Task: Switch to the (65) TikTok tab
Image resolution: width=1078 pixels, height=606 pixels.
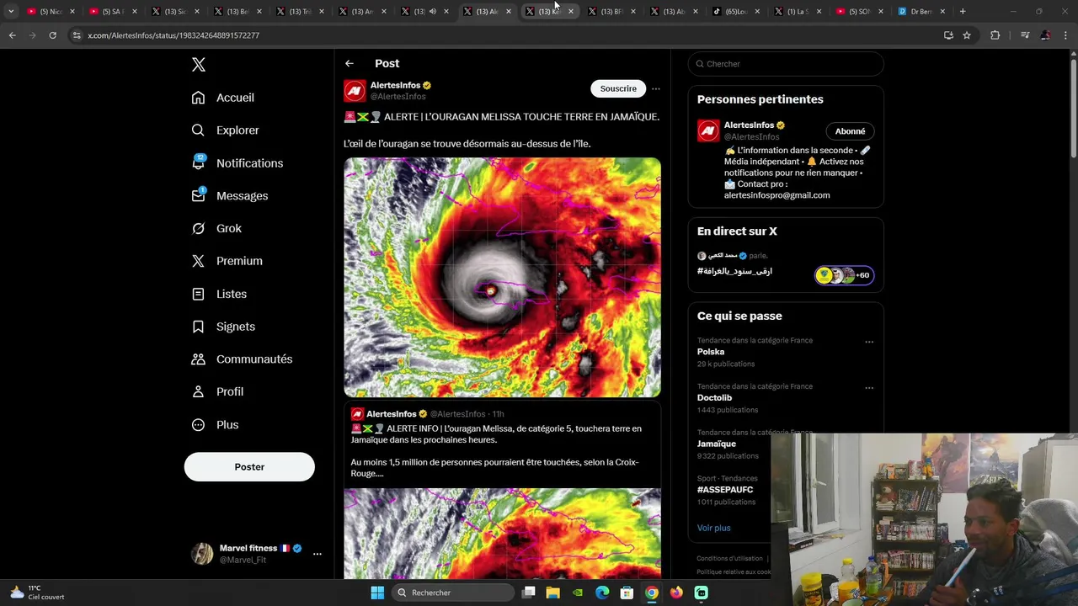Action: click(737, 11)
